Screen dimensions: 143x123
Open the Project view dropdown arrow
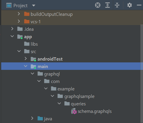point(34,5)
